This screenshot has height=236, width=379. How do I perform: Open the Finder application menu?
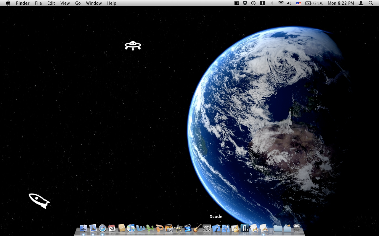point(23,3)
